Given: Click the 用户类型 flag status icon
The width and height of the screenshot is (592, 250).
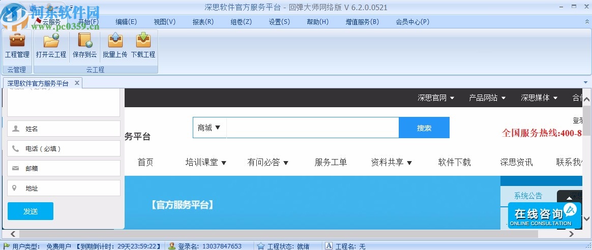Looking at the screenshot, I should [x=7, y=246].
